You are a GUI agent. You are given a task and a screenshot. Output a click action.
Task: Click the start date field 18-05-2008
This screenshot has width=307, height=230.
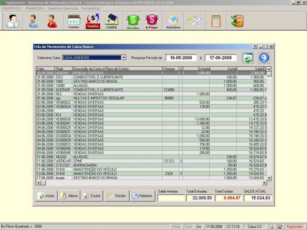point(181,58)
